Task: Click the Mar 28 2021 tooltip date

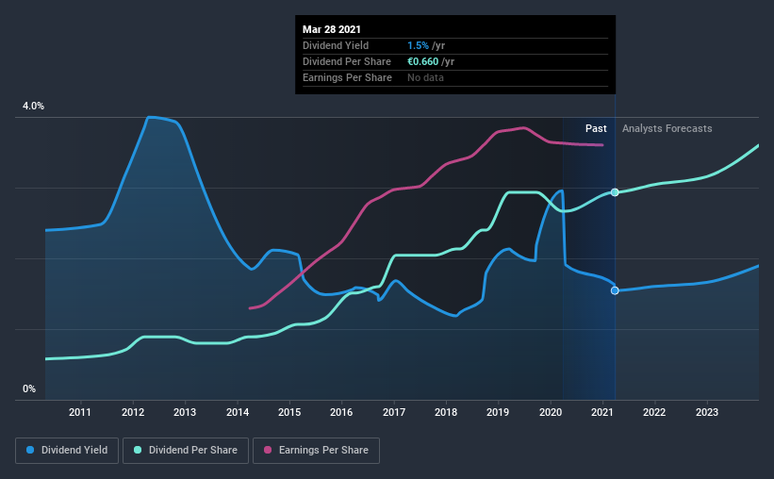Action: click(332, 29)
